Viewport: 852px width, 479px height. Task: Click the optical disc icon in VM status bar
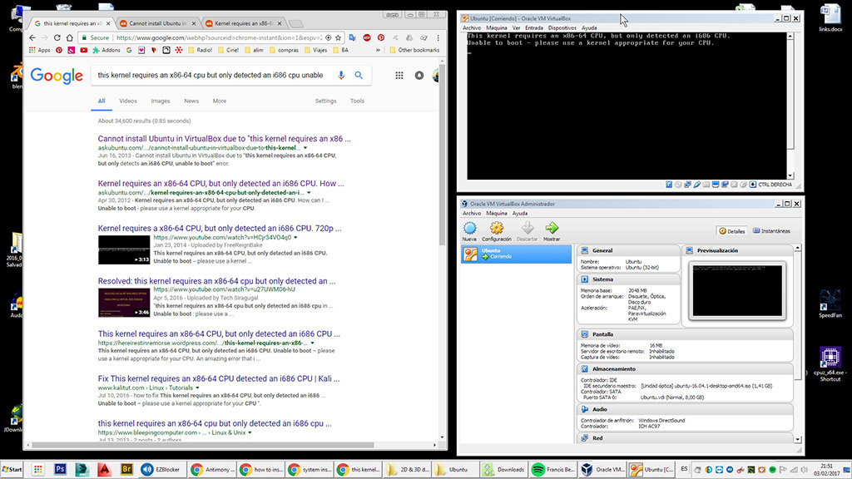(x=678, y=185)
